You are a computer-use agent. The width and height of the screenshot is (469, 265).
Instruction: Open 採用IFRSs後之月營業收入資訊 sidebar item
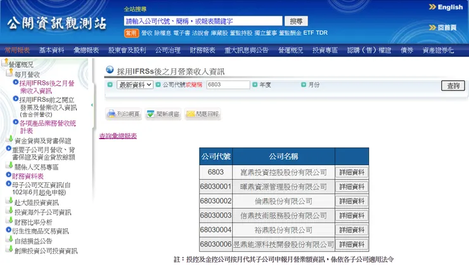tap(47, 87)
